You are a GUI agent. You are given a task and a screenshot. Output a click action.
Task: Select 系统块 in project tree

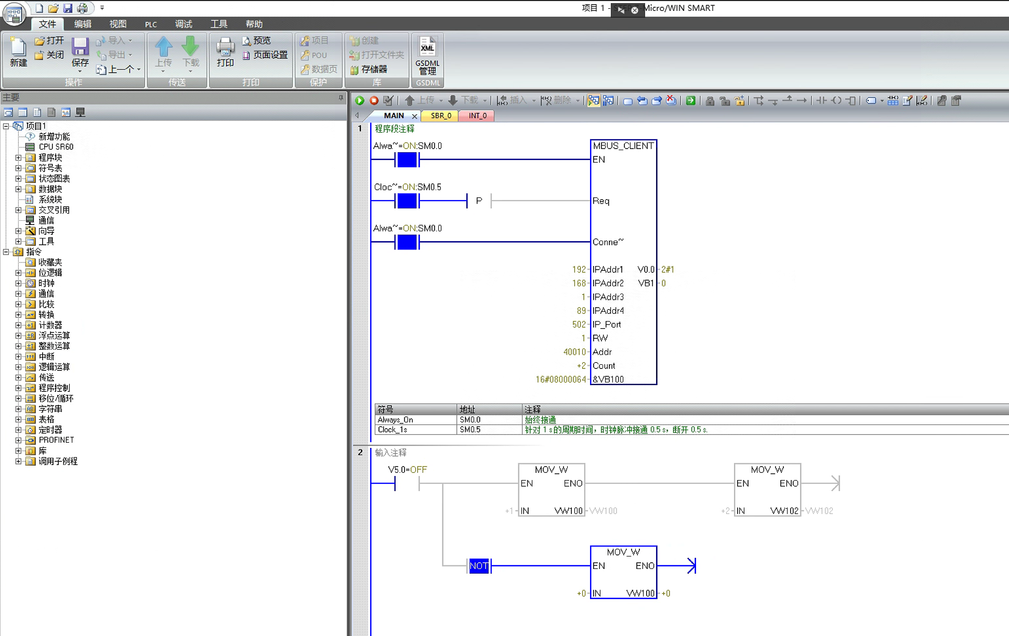point(50,200)
